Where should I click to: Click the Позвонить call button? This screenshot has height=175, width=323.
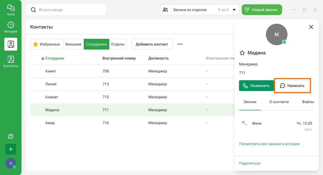click(256, 86)
